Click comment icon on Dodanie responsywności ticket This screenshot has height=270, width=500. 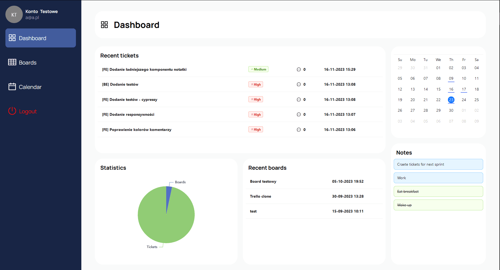(x=299, y=115)
